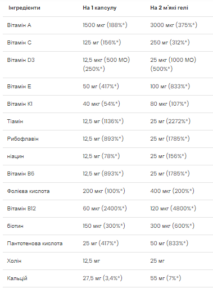Viewport: 213px width, 288px height.
Task: Click the Тіамін ingredient name
Action: (15, 121)
